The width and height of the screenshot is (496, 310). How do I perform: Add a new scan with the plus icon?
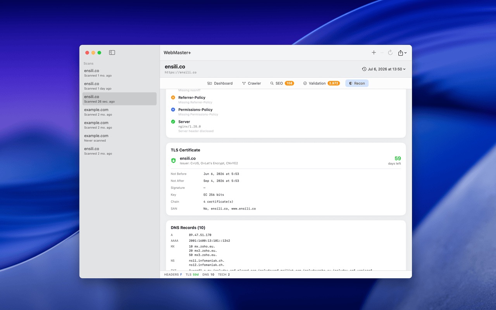(374, 53)
